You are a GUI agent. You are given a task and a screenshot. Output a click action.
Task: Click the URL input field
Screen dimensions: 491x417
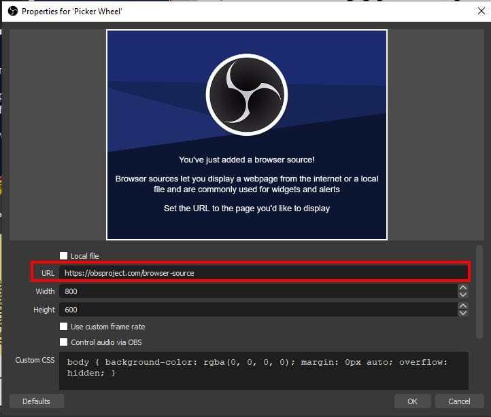pyautogui.click(x=263, y=273)
